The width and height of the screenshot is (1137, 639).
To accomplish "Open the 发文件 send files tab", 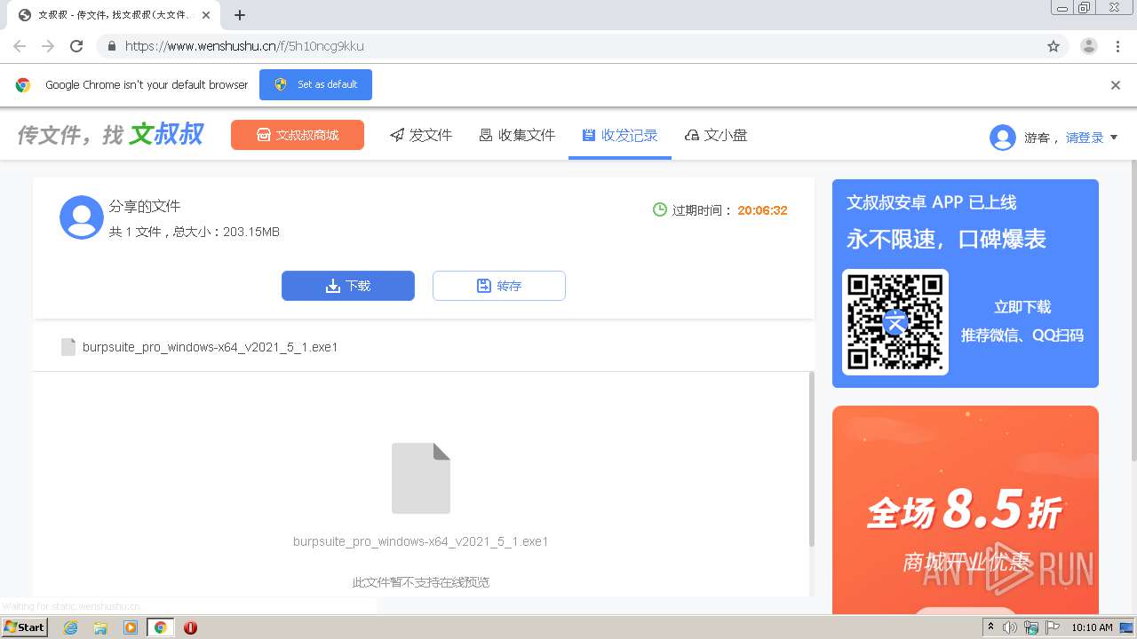I will click(421, 135).
